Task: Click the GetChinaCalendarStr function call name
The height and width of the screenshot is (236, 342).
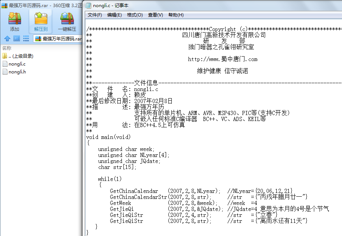Action: 138,197
